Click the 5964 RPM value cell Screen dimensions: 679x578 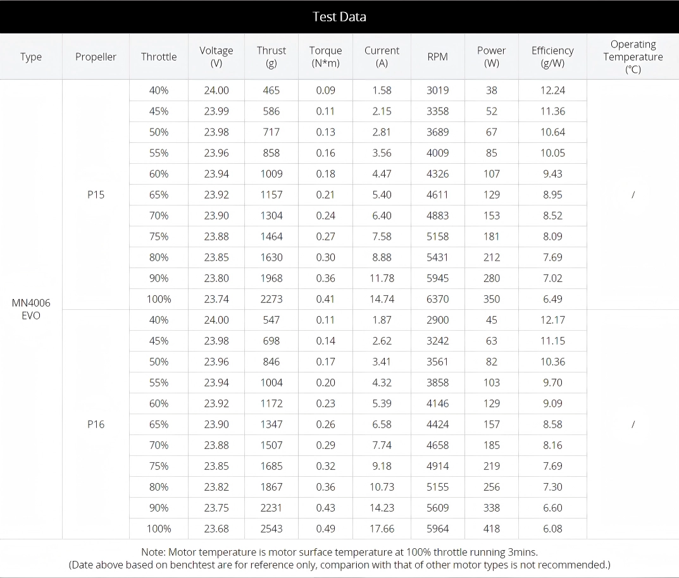coord(437,529)
